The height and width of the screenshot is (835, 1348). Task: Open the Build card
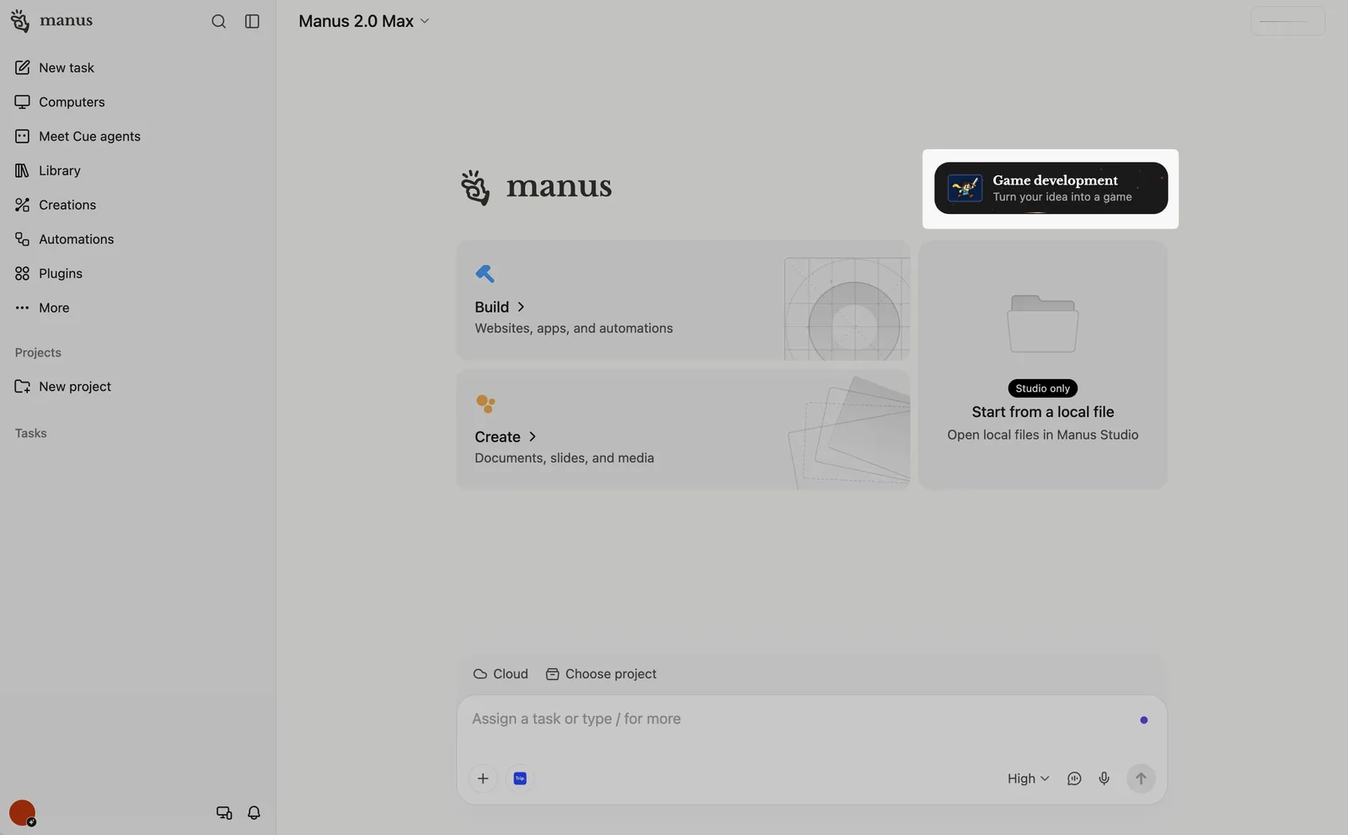tap(683, 301)
